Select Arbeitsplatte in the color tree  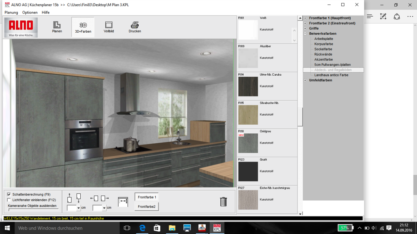[324, 39]
